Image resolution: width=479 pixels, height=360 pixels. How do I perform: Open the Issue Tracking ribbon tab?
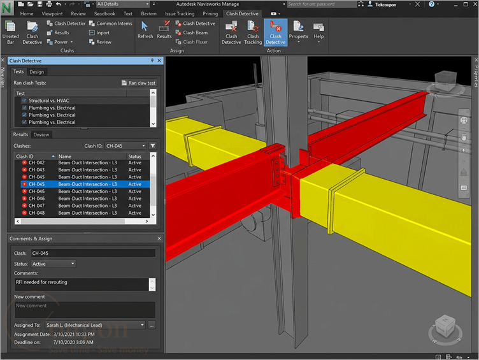coord(180,14)
